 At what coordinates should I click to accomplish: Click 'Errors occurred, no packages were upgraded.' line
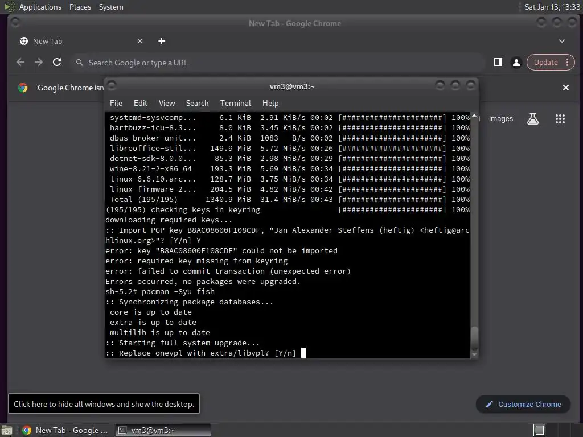click(x=203, y=281)
